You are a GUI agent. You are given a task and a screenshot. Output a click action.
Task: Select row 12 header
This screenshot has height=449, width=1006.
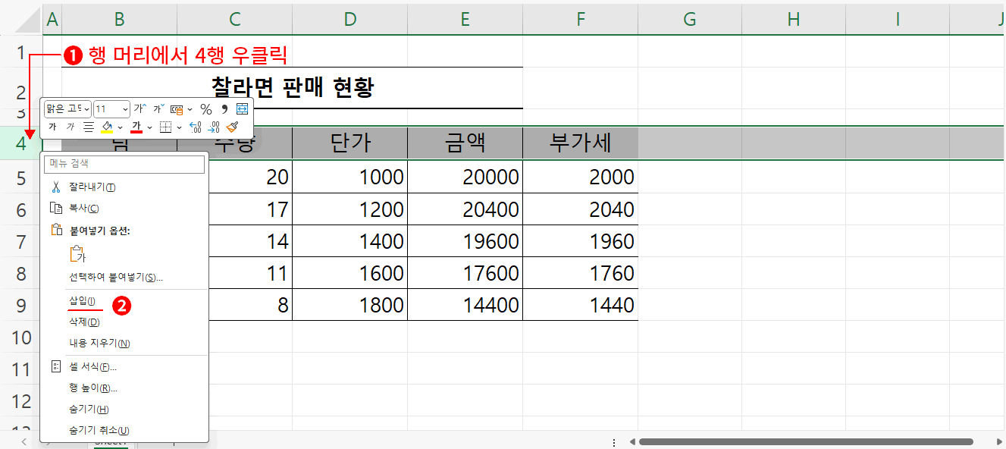21,400
